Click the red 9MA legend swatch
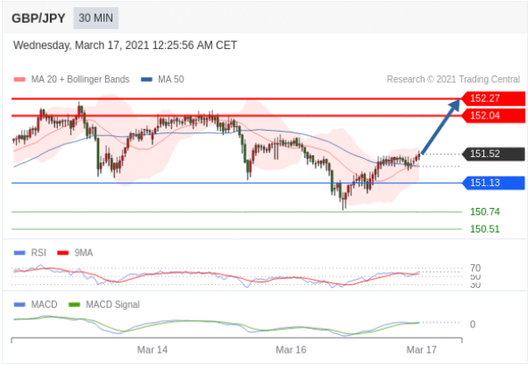Screen dimensions: 528x365 pos(63,253)
